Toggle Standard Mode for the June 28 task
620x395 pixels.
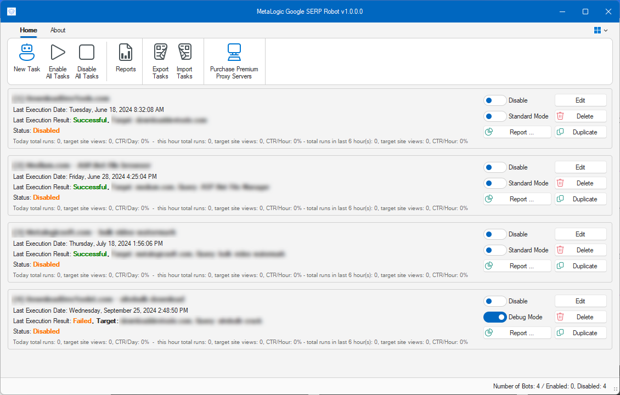(x=495, y=183)
